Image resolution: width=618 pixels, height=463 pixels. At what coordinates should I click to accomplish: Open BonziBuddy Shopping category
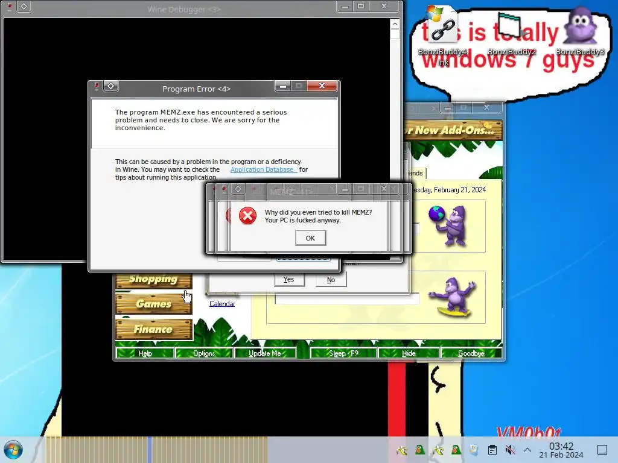(153, 280)
